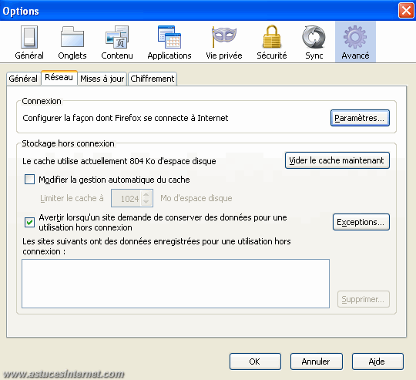Open the Général preferences pane icon
416x380 pixels.
pyautogui.click(x=29, y=37)
